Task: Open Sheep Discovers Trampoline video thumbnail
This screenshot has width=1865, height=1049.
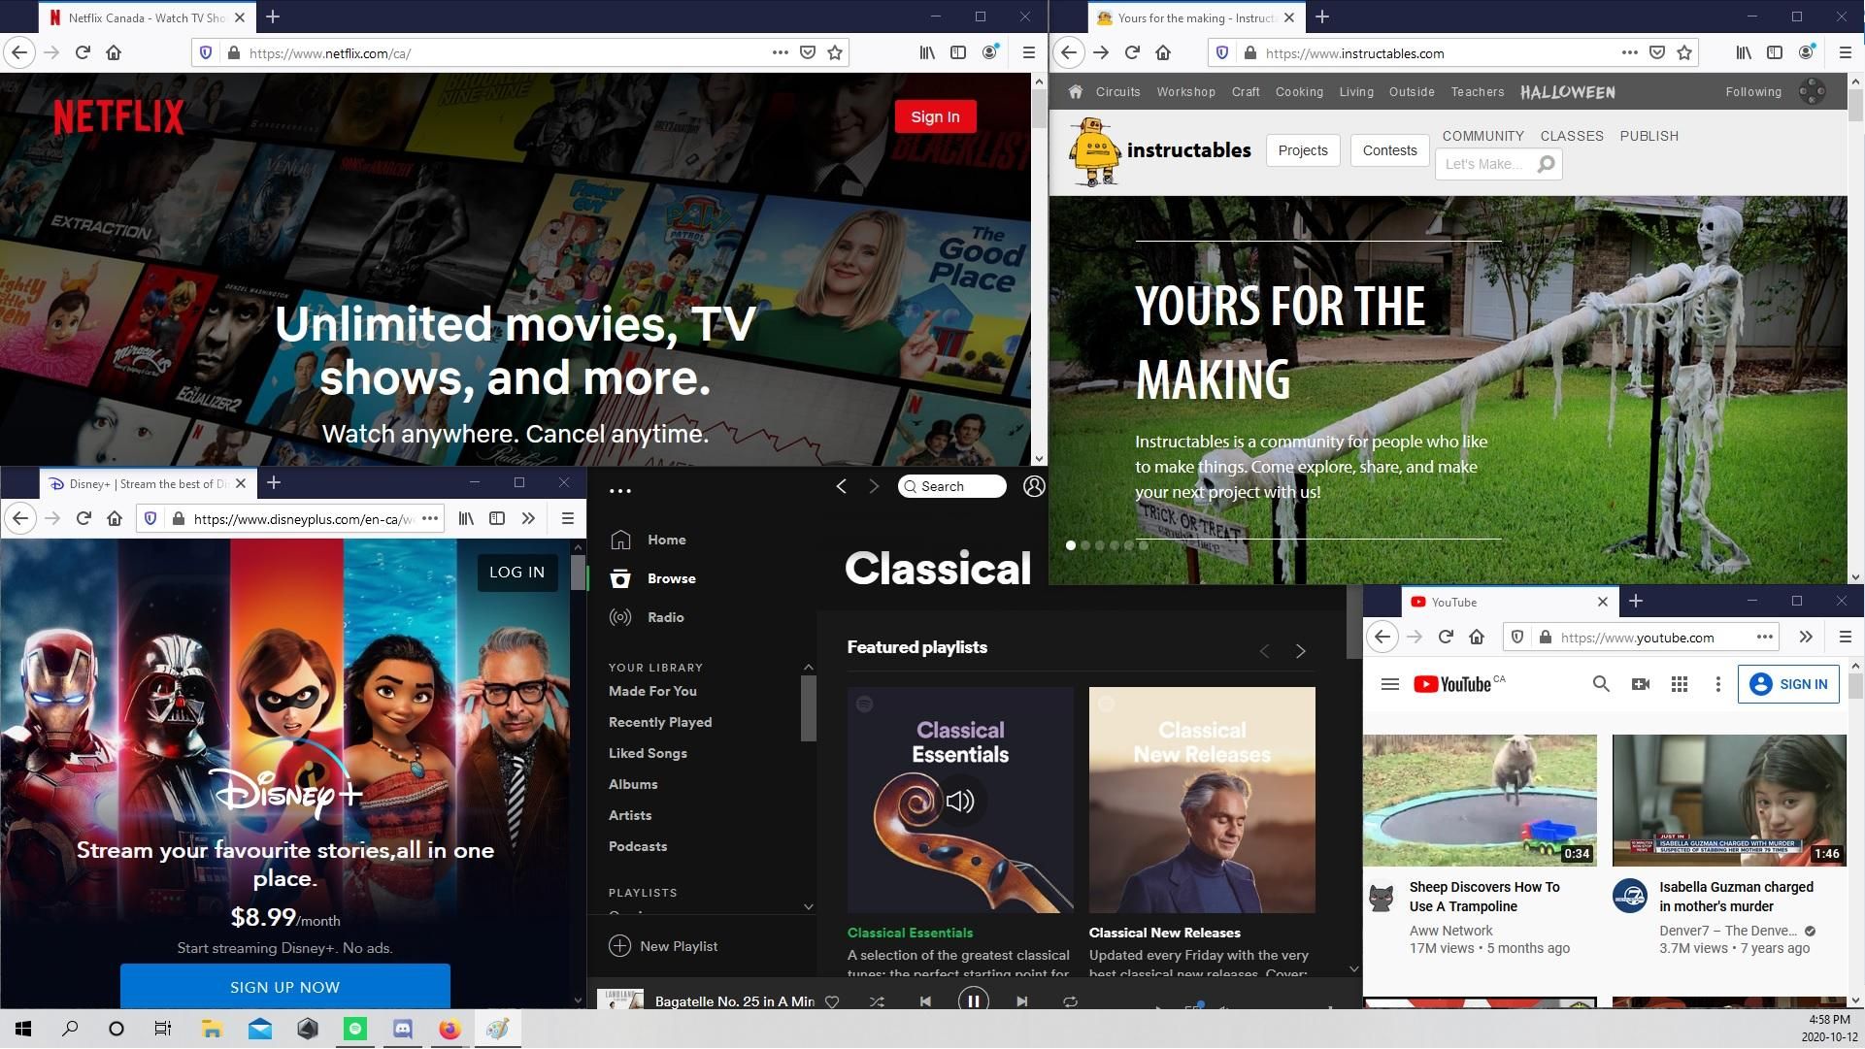Action: pyautogui.click(x=1479, y=800)
